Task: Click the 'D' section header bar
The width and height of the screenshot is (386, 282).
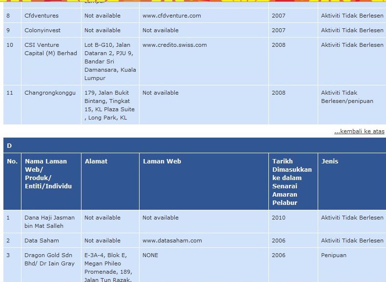Action: tap(195, 145)
